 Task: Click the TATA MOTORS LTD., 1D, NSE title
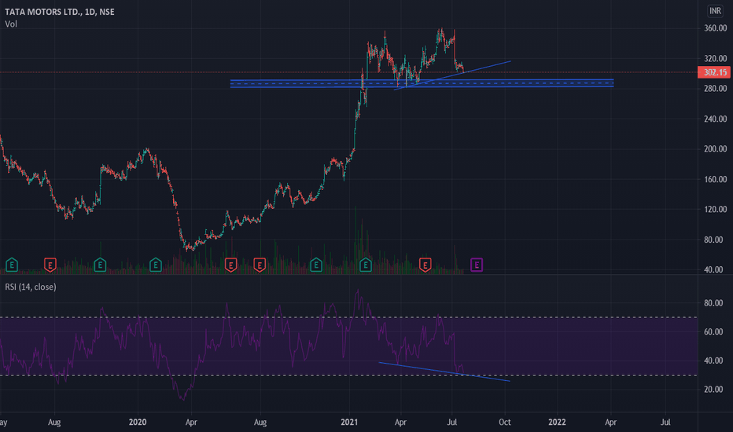60,12
